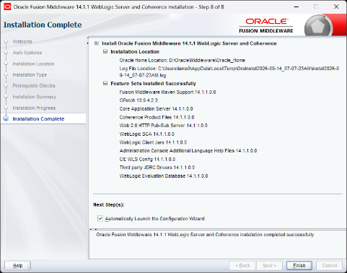The height and width of the screenshot is (273, 347).
Task: Collapse the Installation Location node
Action: click(x=105, y=51)
